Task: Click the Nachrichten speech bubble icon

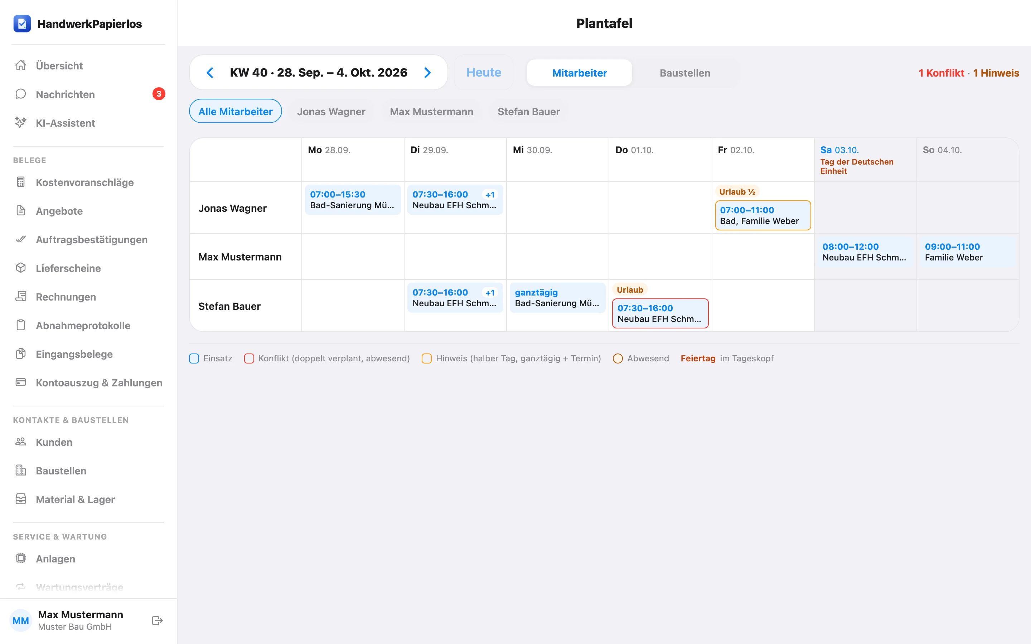Action: 21,94
